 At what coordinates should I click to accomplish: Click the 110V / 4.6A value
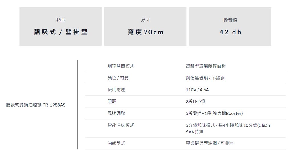[197, 90]
